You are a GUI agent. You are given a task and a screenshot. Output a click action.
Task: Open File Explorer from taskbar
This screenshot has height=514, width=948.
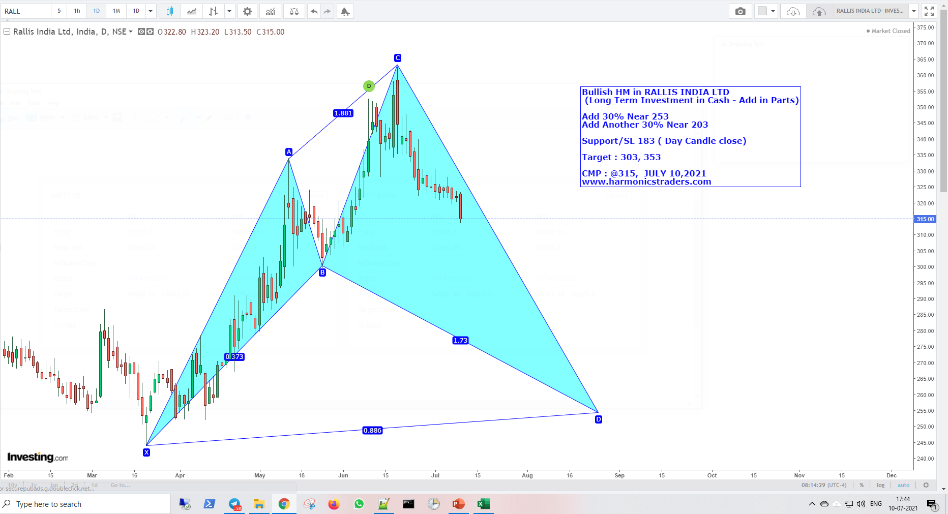pyautogui.click(x=259, y=504)
